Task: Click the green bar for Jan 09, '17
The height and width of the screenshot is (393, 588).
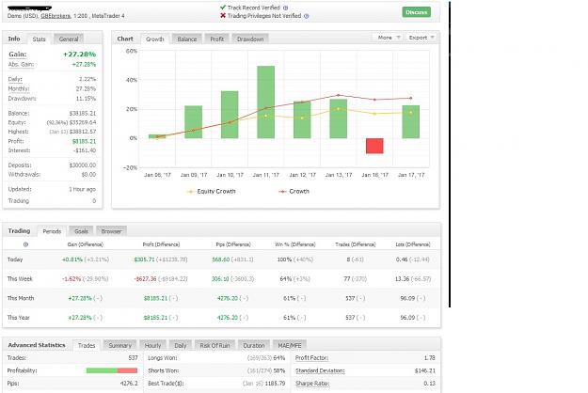Action: pyautogui.click(x=194, y=122)
